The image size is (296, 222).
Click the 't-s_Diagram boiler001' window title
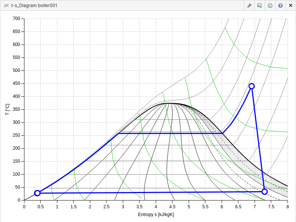[34, 6]
